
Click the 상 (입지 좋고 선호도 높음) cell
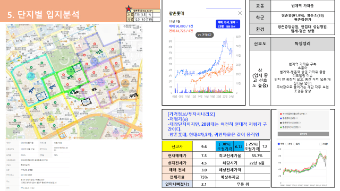point(260,78)
